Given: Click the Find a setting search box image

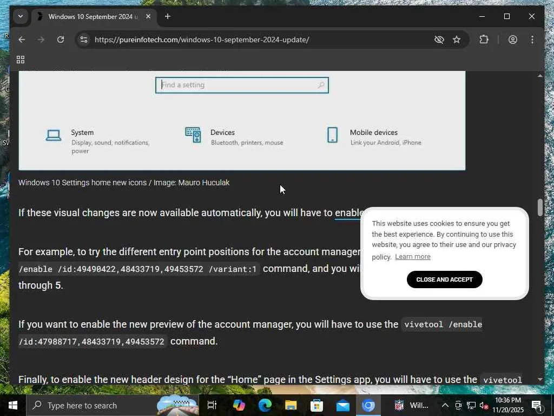Looking at the screenshot, I should pyautogui.click(x=242, y=85).
